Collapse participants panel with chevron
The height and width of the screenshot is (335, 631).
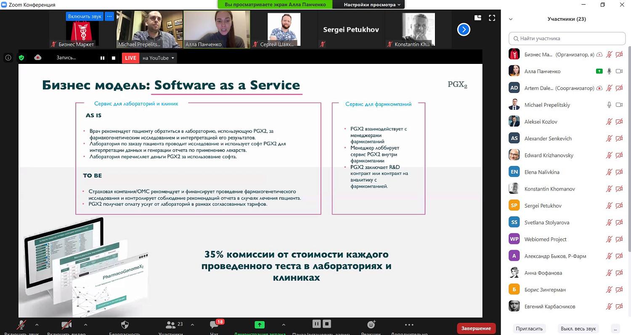coord(511,19)
